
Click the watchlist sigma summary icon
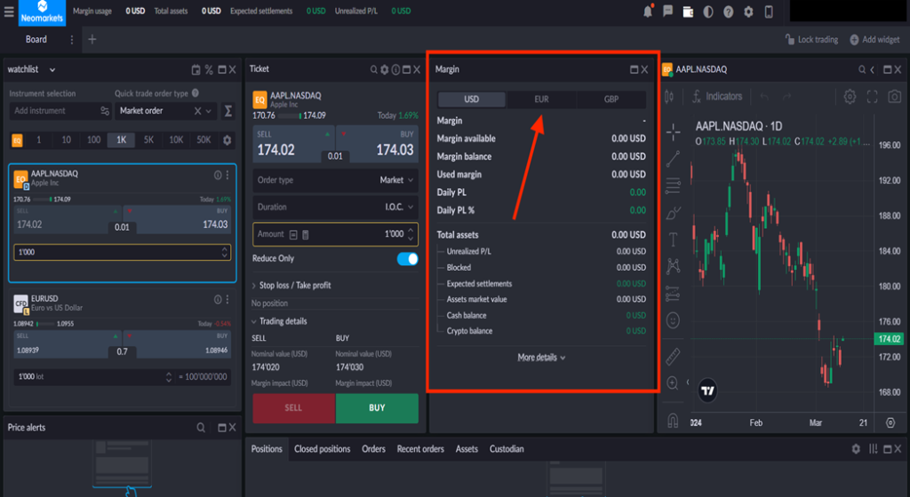pos(228,111)
